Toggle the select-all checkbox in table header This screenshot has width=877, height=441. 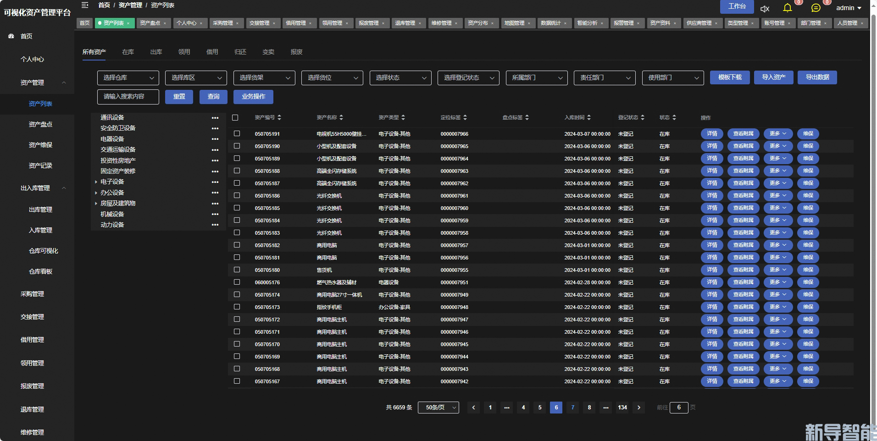point(235,118)
